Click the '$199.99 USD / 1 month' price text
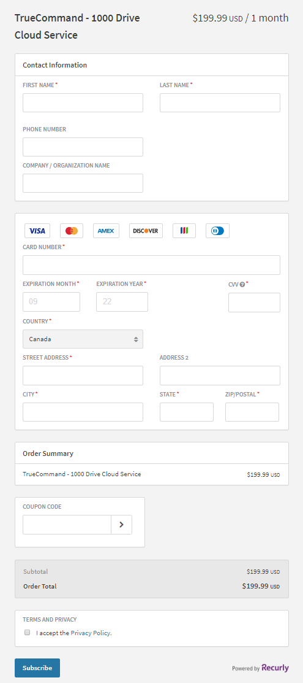Screen dimensions: 303x683 pyautogui.click(x=241, y=18)
